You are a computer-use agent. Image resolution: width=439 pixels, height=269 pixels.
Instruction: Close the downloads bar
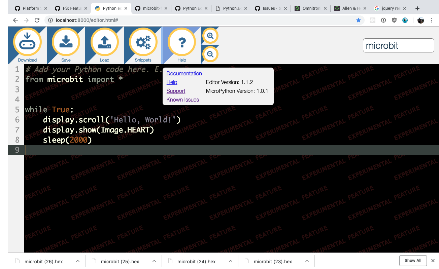[x=433, y=260]
